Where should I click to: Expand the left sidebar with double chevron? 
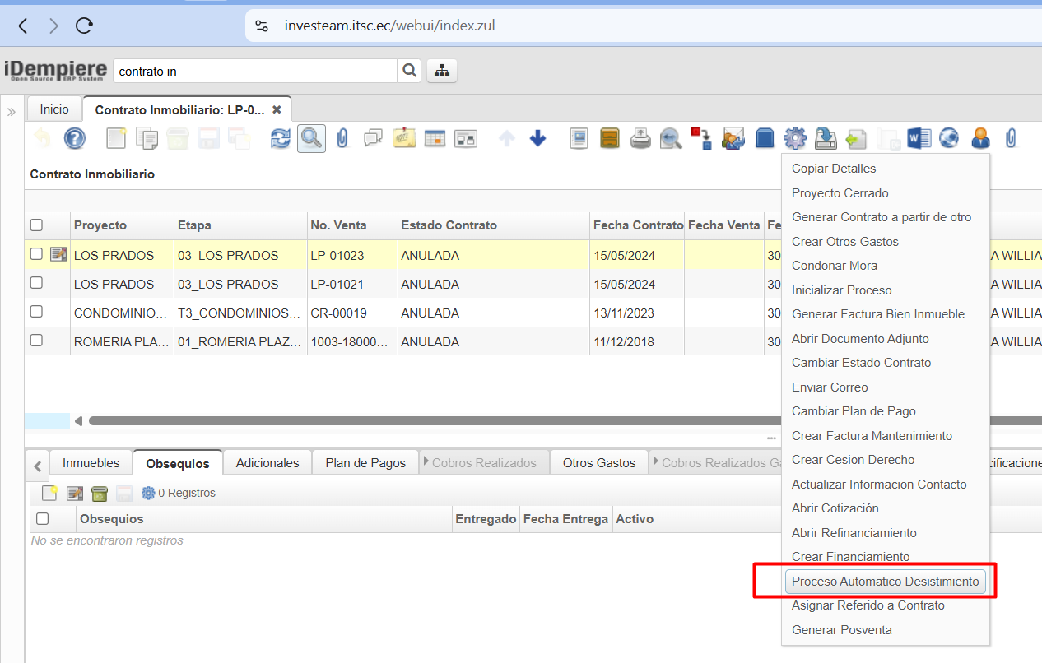[x=12, y=112]
